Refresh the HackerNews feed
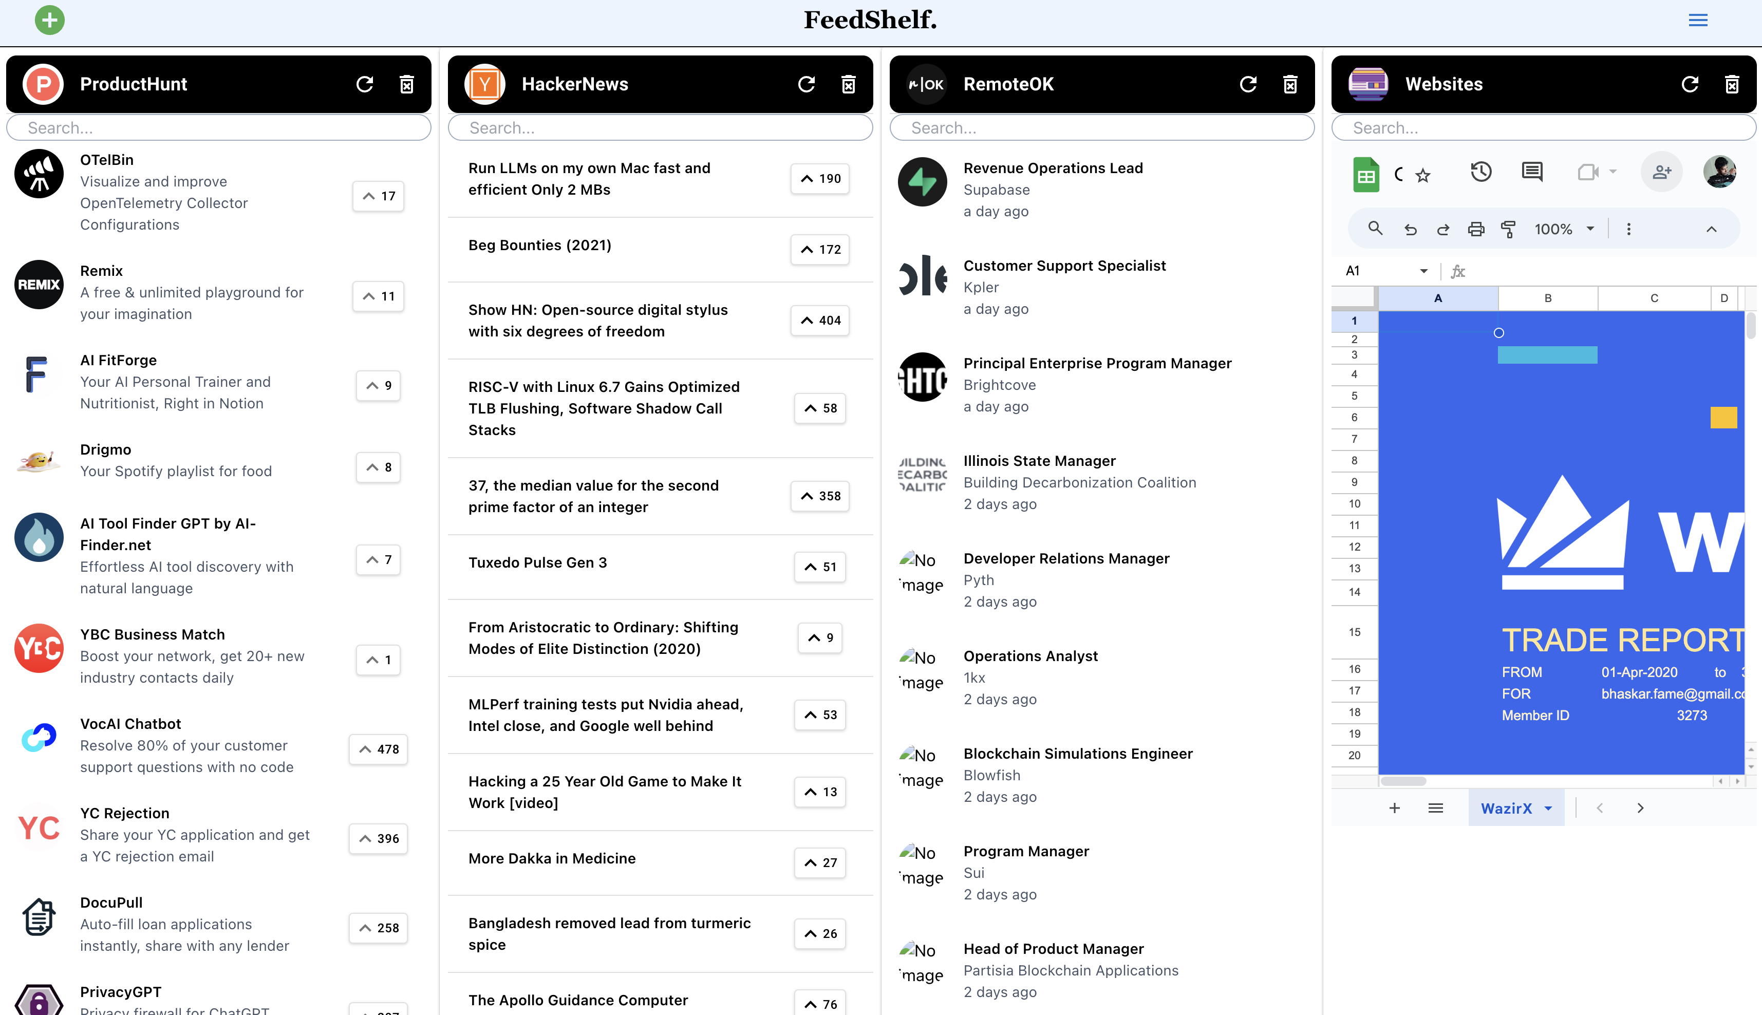Screen dimensions: 1762x1015 [807, 84]
